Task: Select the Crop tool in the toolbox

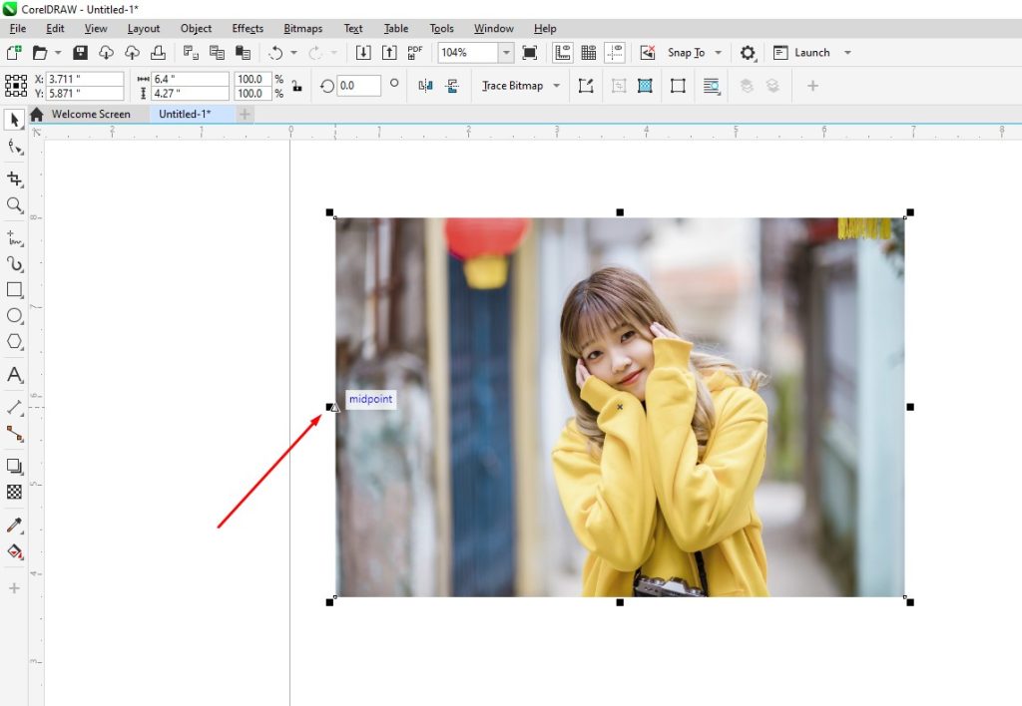Action: [14, 178]
